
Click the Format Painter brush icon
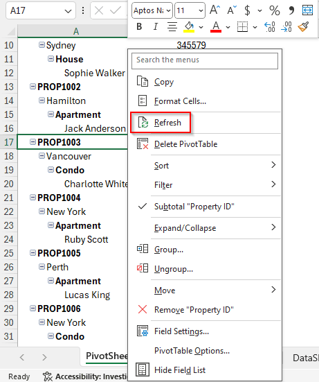(304, 26)
